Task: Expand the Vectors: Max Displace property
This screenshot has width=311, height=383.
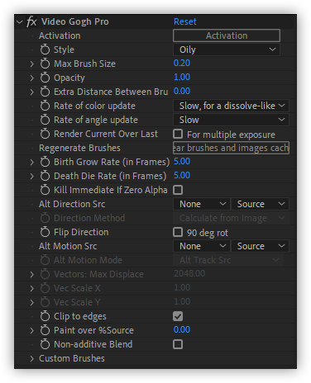Action: 32,274
